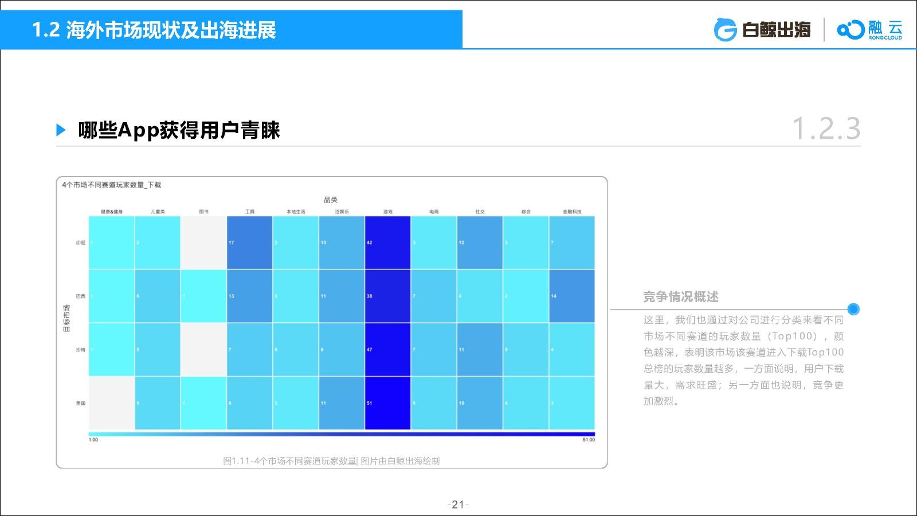
Task: Click the 印尼 row label
Action: coord(81,243)
